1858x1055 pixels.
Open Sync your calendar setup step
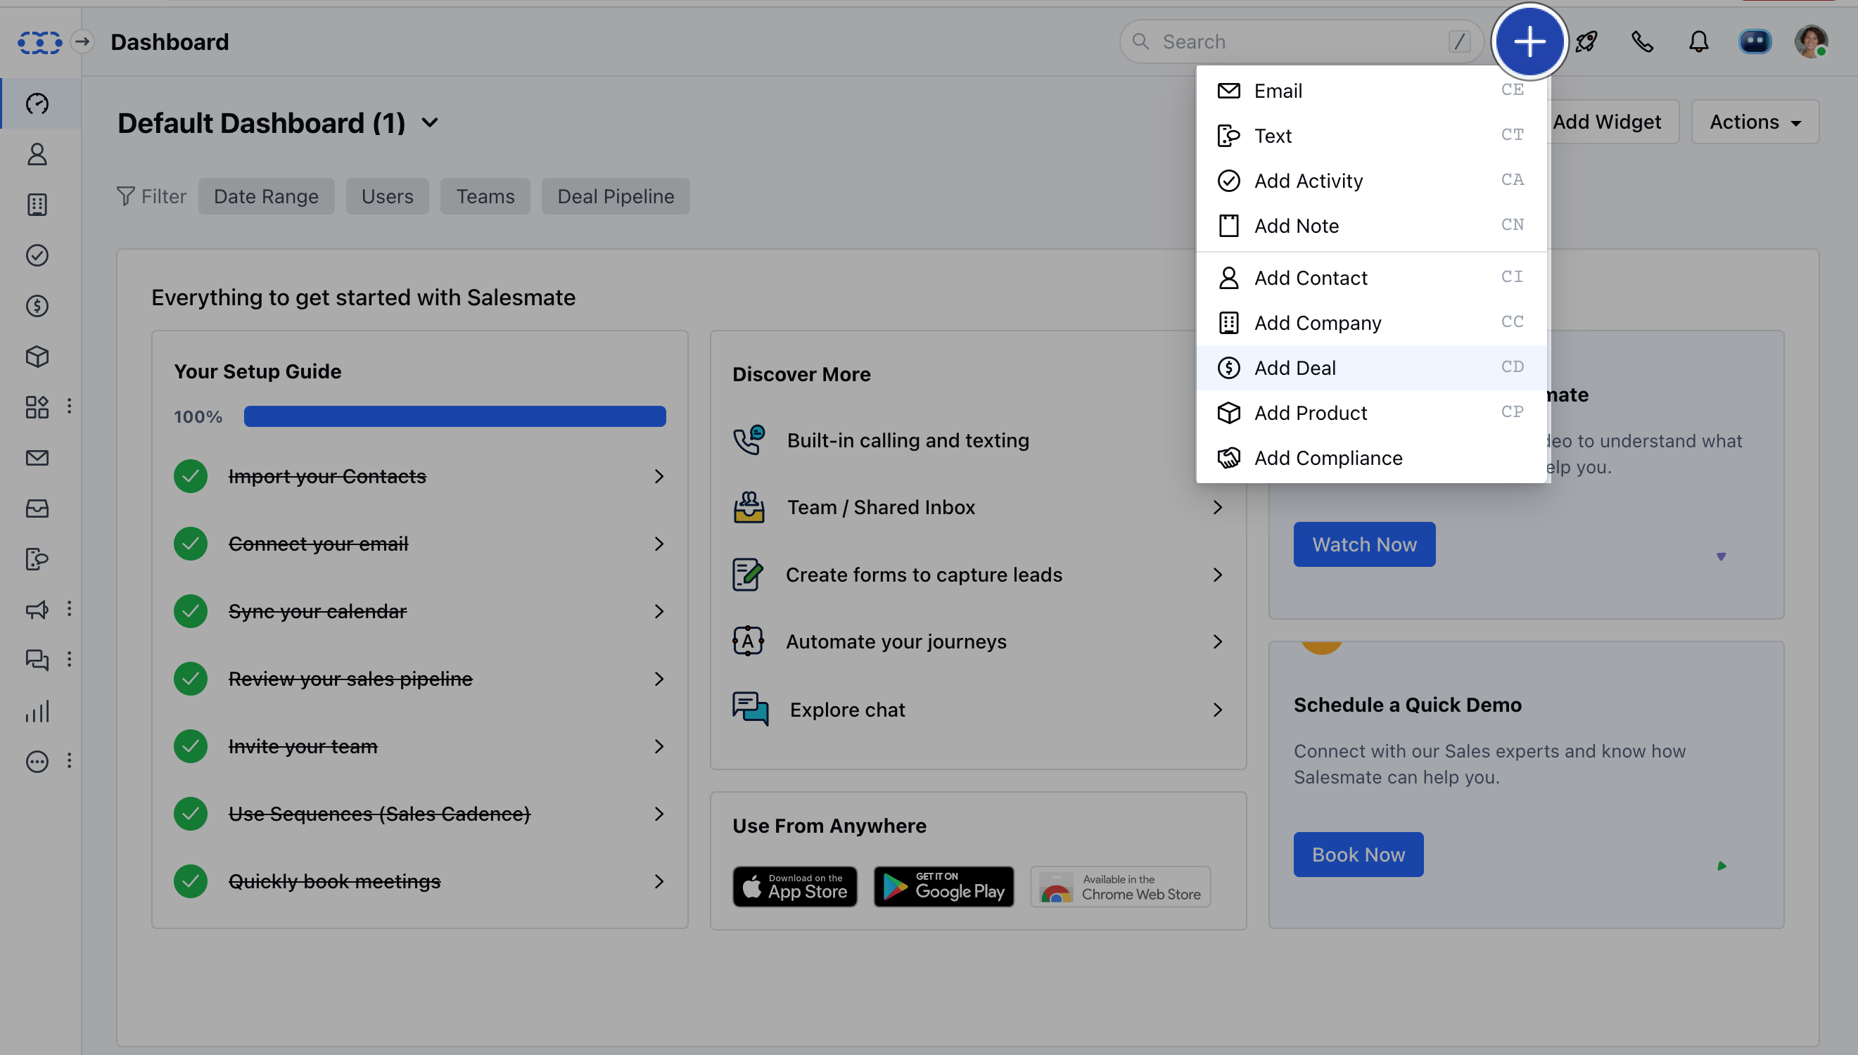[x=419, y=612]
